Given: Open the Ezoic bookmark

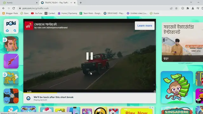Looking at the screenshot, I should (x=25, y=13).
